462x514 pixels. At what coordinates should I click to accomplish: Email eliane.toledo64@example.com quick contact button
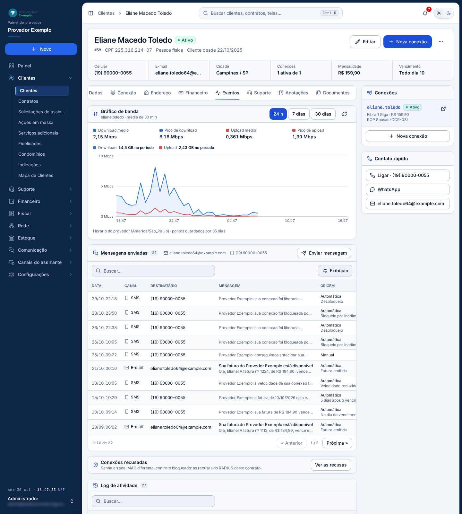(407, 204)
